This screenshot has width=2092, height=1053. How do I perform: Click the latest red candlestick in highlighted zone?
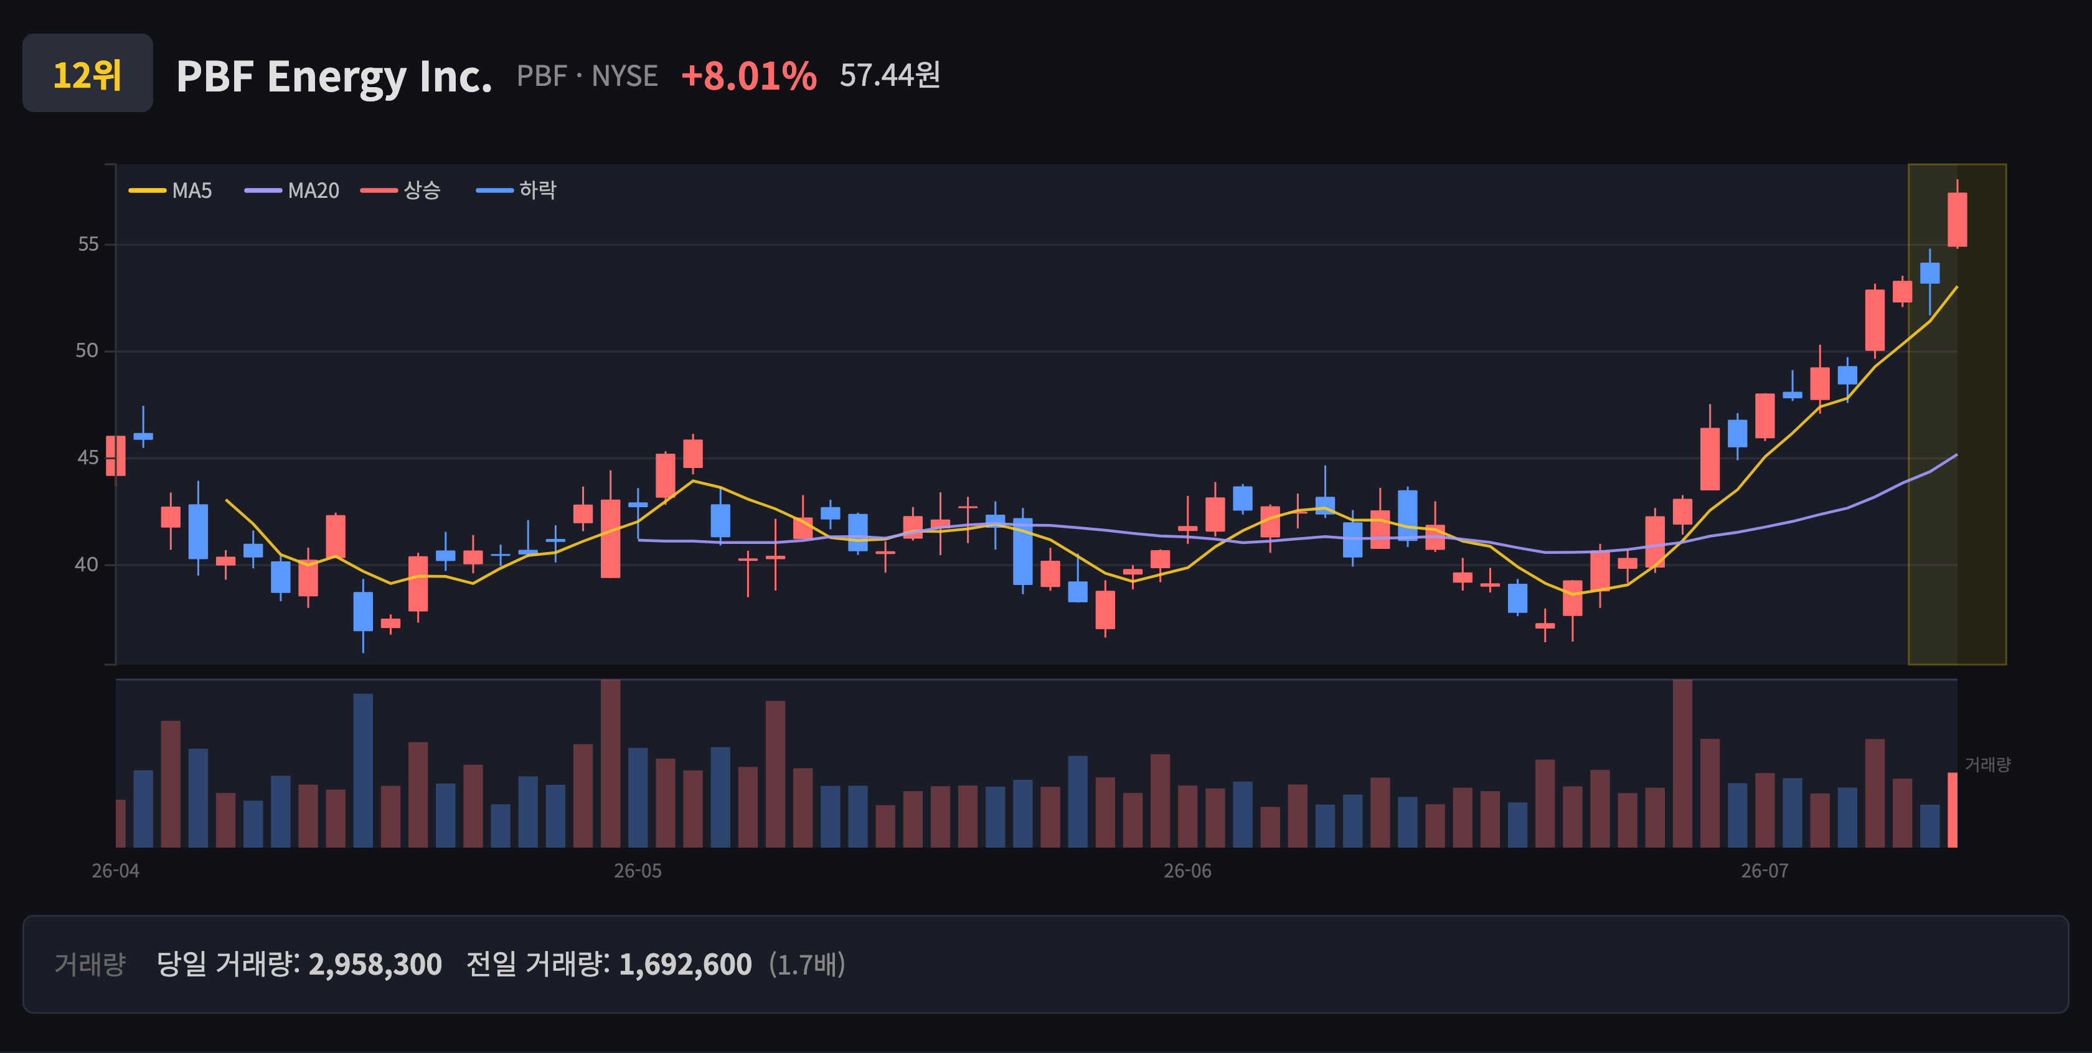[x=1957, y=219]
